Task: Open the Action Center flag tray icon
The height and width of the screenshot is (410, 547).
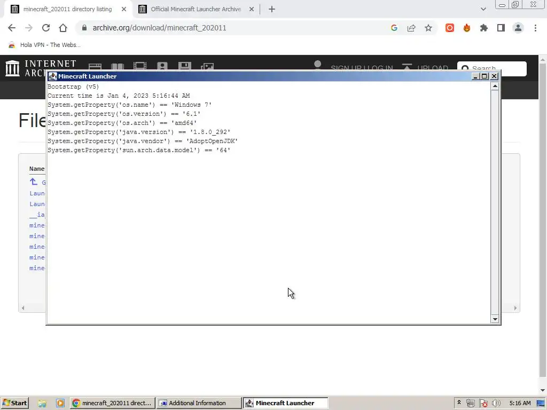Action: (483, 404)
